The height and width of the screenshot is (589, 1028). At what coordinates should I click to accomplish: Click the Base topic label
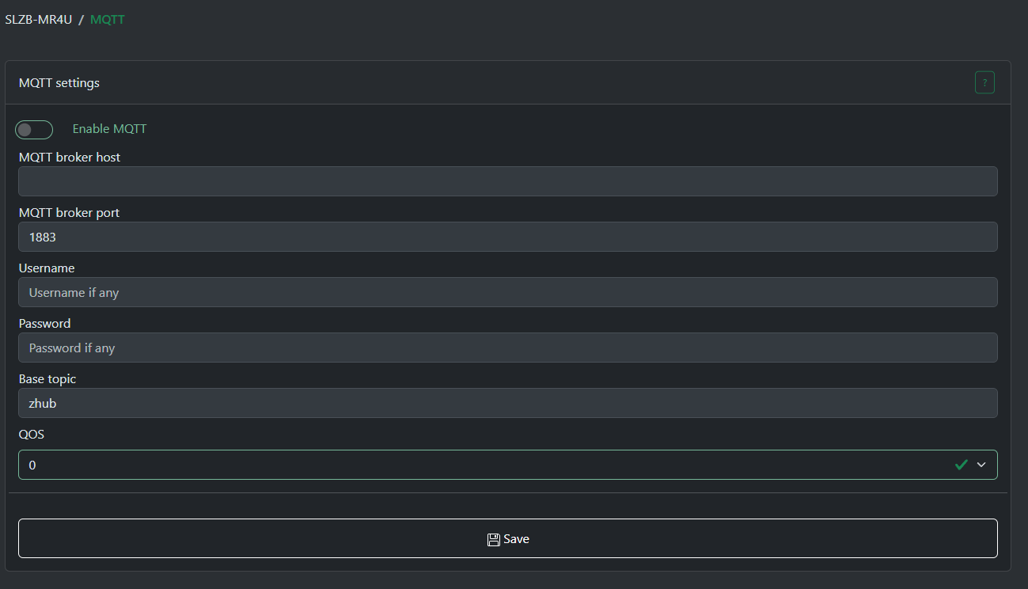pyautogui.click(x=47, y=378)
